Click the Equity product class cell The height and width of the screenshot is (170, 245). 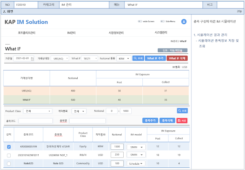pos(83,146)
